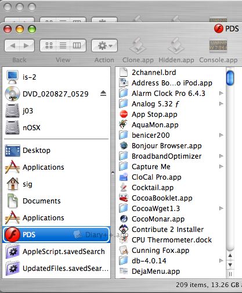Screen dimensions: 242x293
Task: Switch to icon view
Action: 49,46
